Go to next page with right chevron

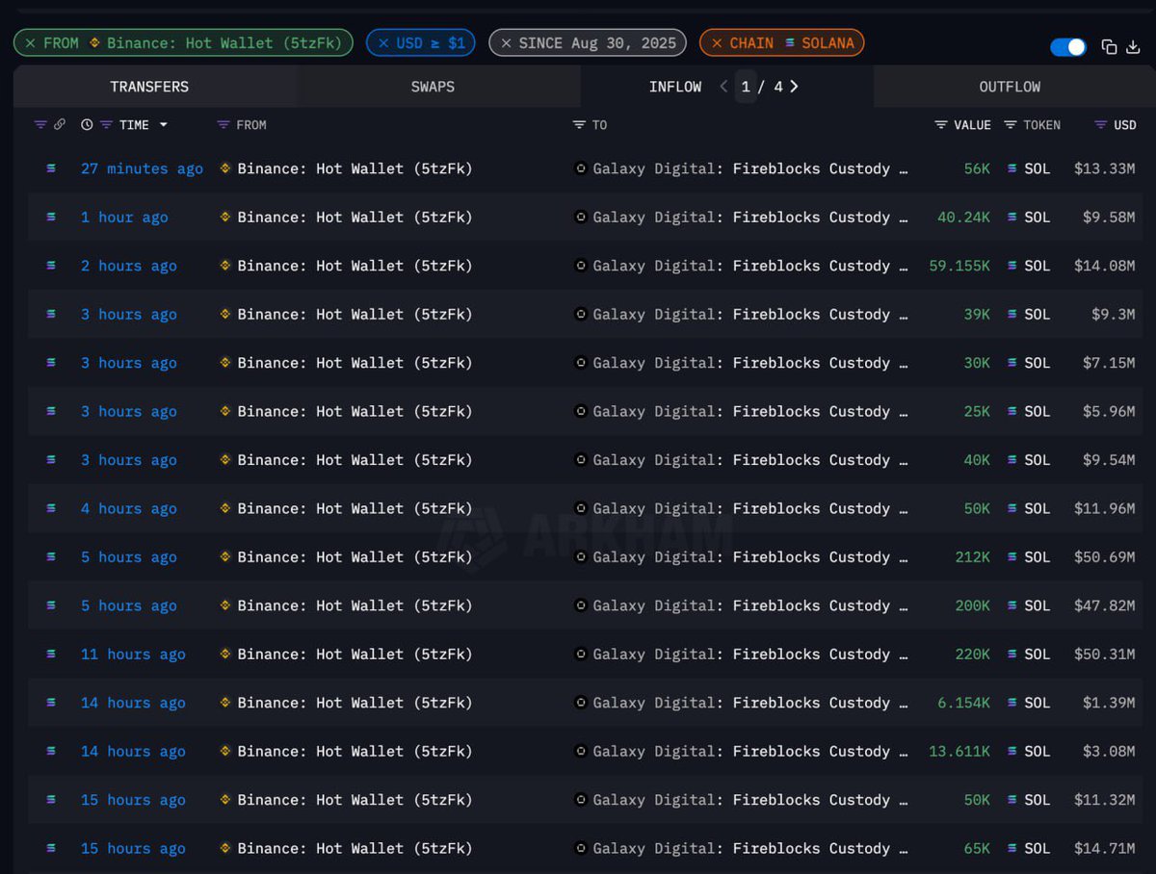794,87
